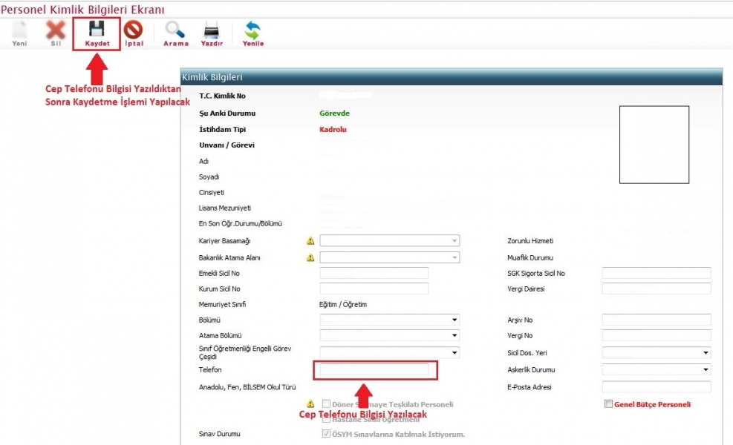Expand the Atama Bölümü dropdown
The height and width of the screenshot is (445, 733).
point(454,336)
